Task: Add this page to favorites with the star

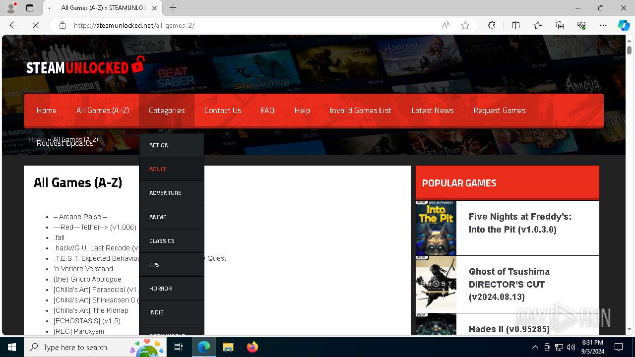Action: pos(465,25)
